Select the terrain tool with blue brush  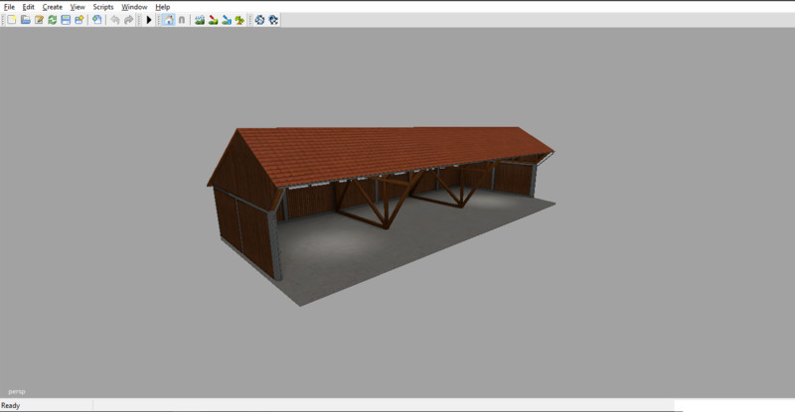[x=227, y=20]
